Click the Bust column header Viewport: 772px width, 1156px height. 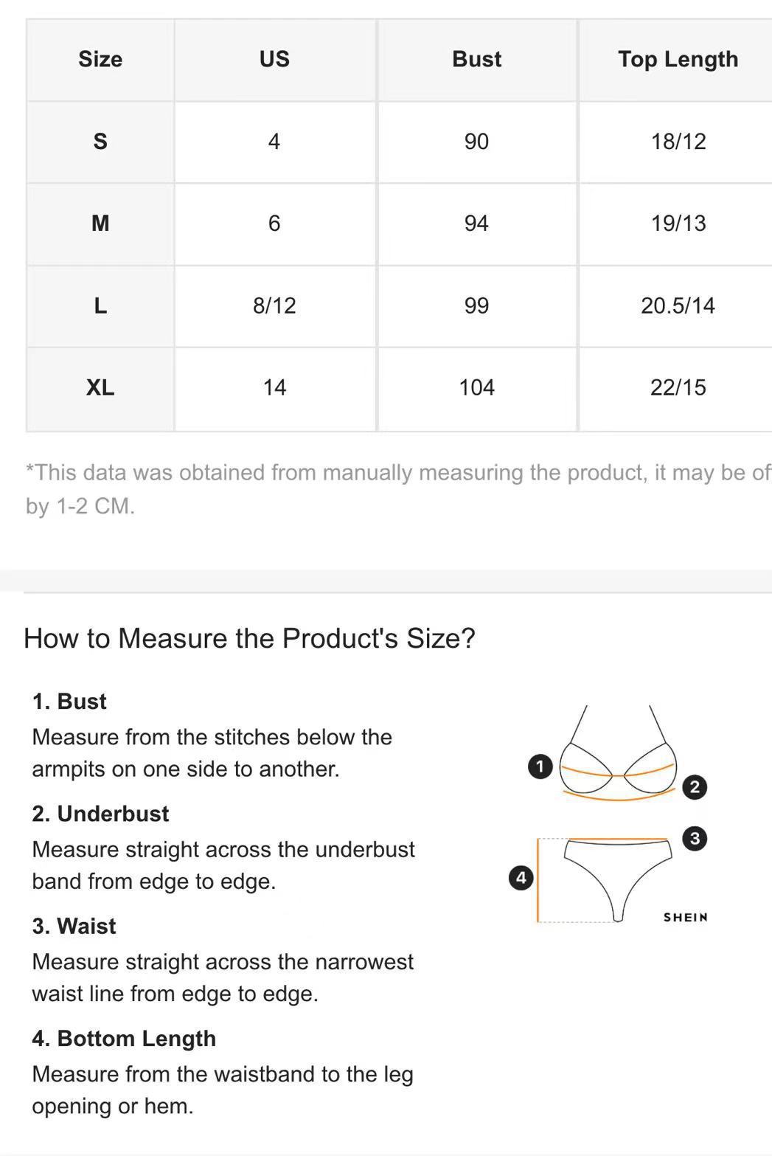click(476, 59)
